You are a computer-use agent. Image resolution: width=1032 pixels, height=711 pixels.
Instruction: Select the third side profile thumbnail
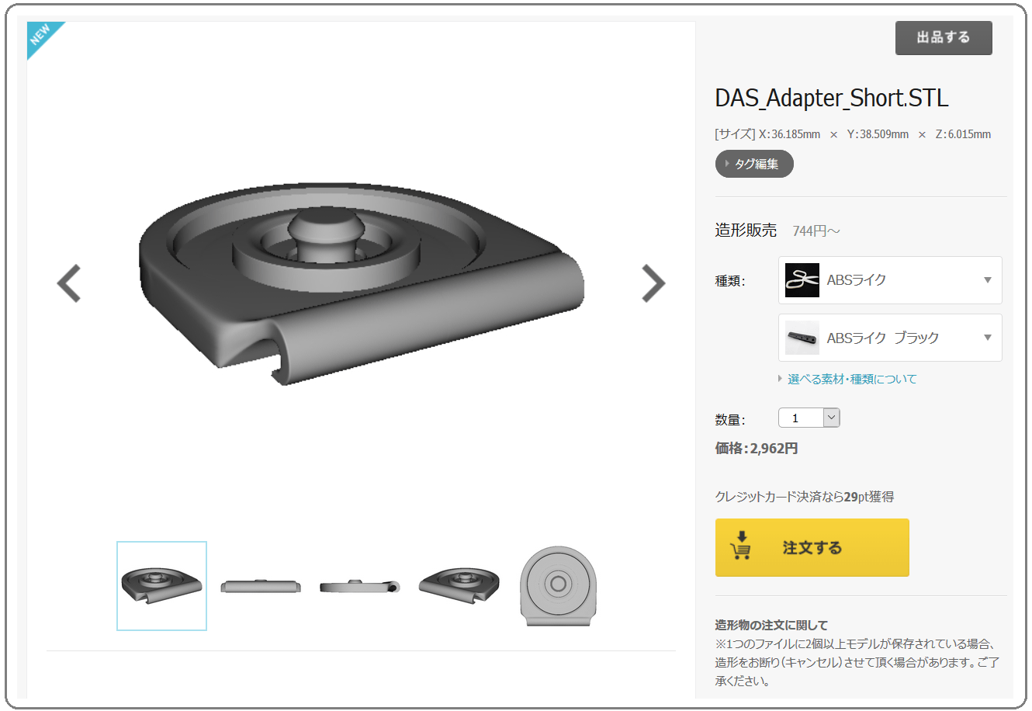[360, 586]
